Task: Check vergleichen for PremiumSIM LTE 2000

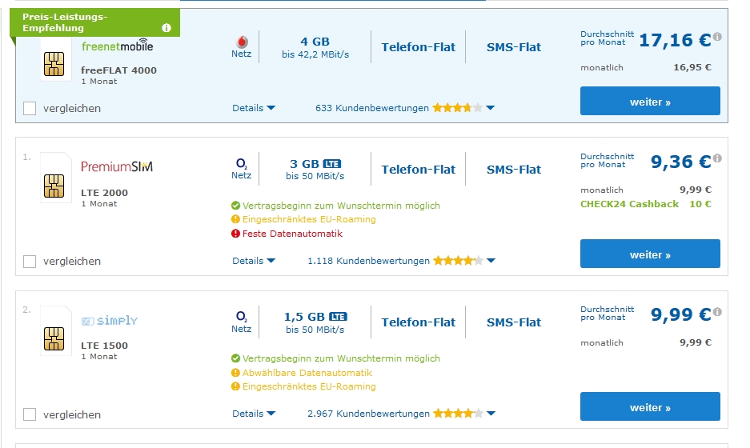Action: pos(30,261)
